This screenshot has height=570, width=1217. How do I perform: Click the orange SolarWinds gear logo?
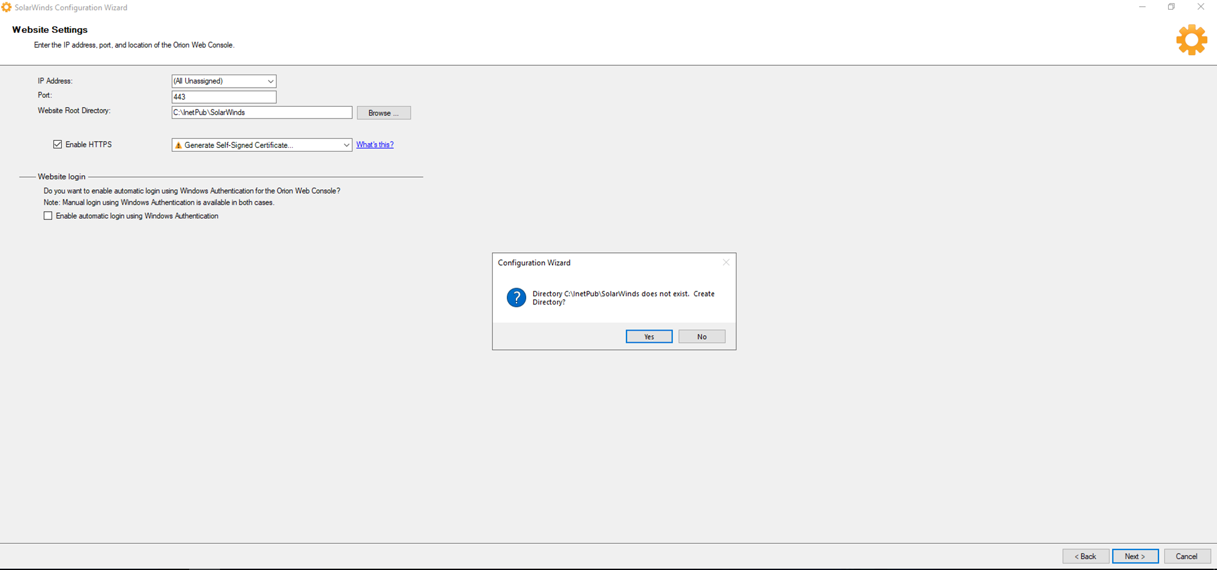click(x=1191, y=40)
